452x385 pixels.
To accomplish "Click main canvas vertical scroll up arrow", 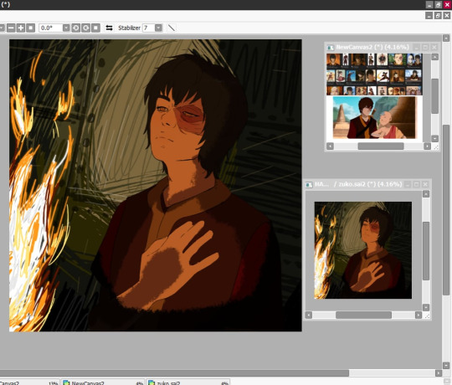I will [x=446, y=38].
